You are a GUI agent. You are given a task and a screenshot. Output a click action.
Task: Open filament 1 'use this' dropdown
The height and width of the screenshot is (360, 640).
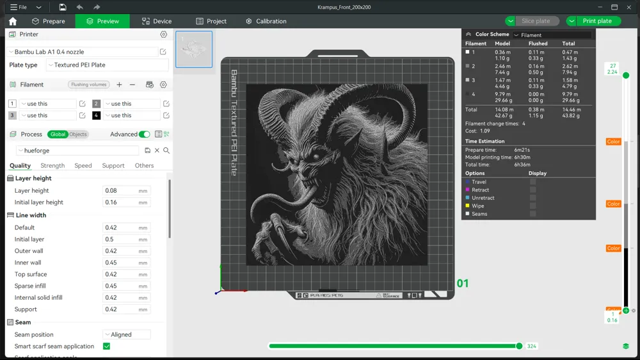47,104
